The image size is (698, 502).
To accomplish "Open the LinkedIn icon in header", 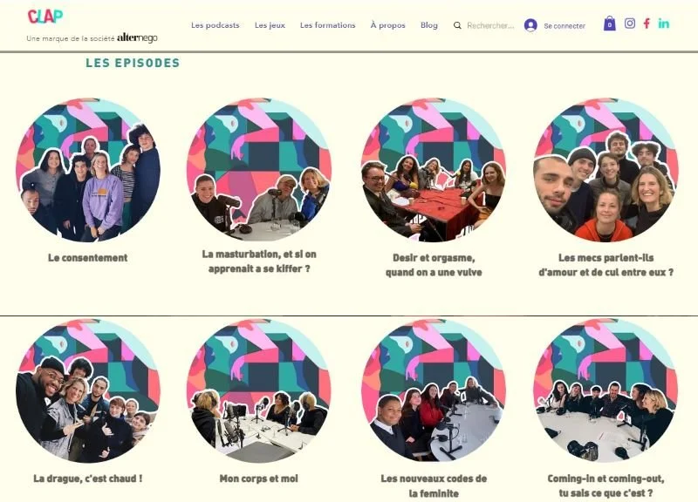I will pos(664,24).
